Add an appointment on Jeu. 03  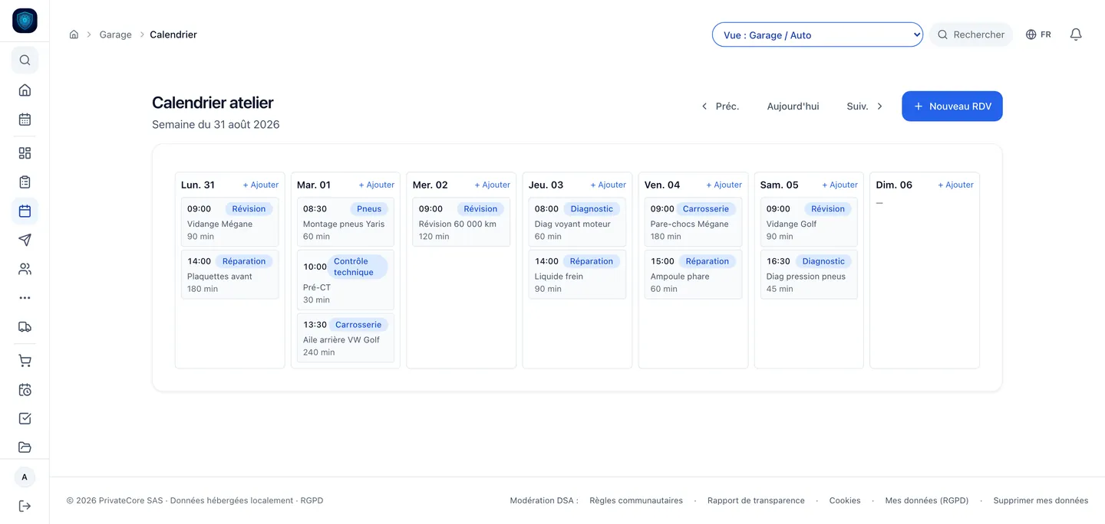609,185
